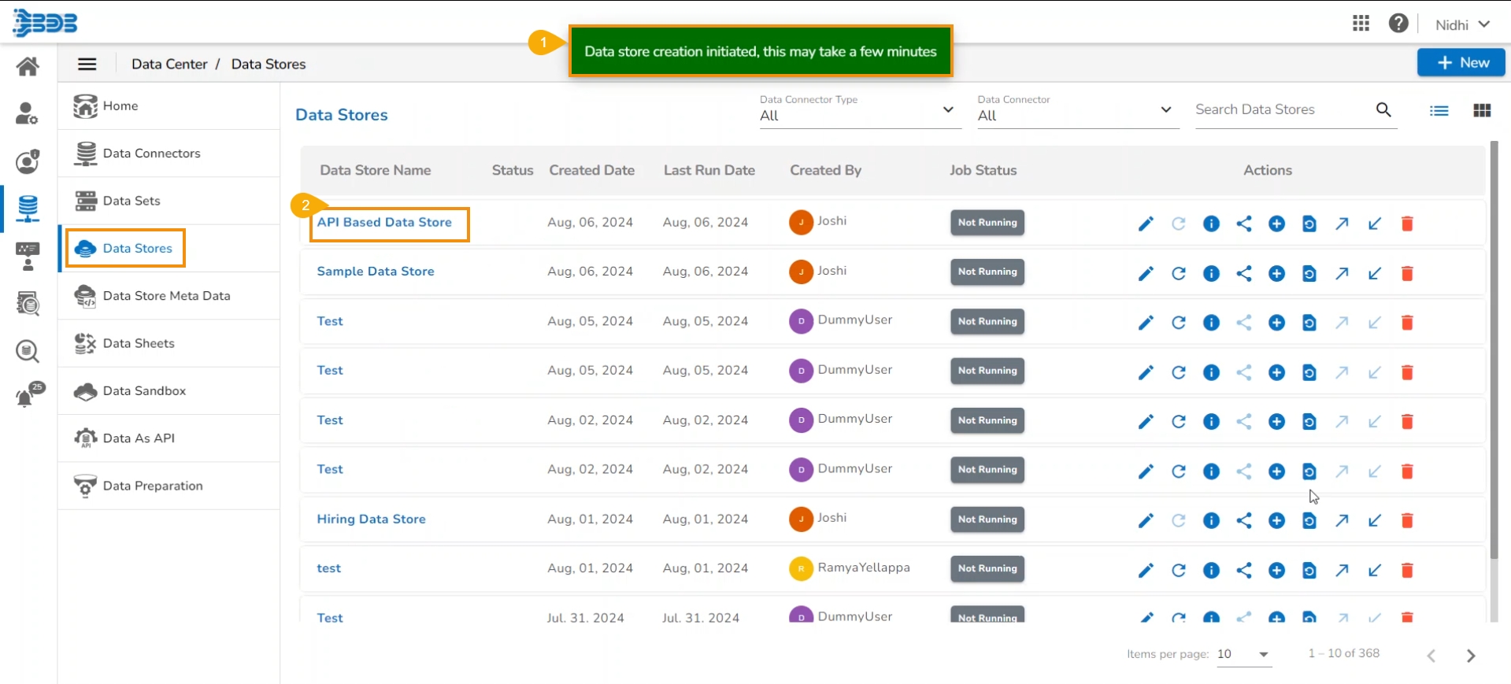Toggle the hamburger navigation menu
This screenshot has height=684, width=1511.
coord(87,65)
